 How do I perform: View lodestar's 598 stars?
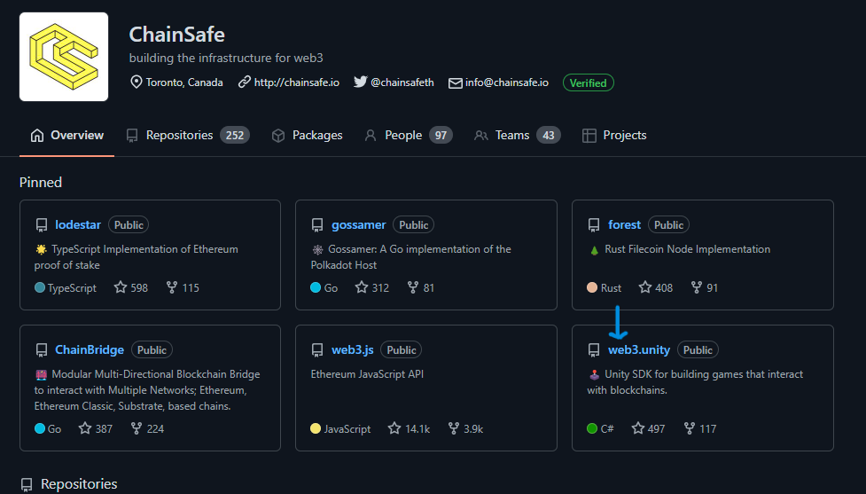131,288
